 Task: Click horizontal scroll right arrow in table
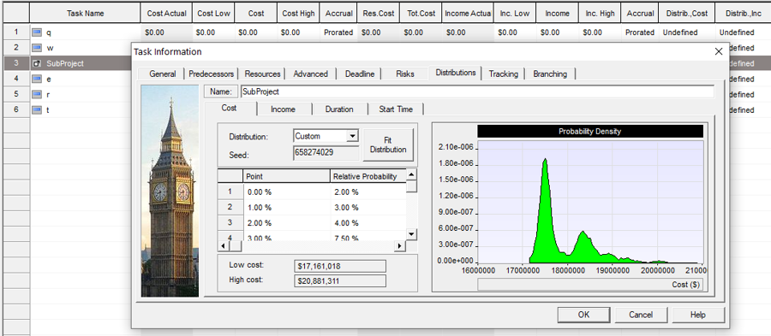click(x=400, y=245)
